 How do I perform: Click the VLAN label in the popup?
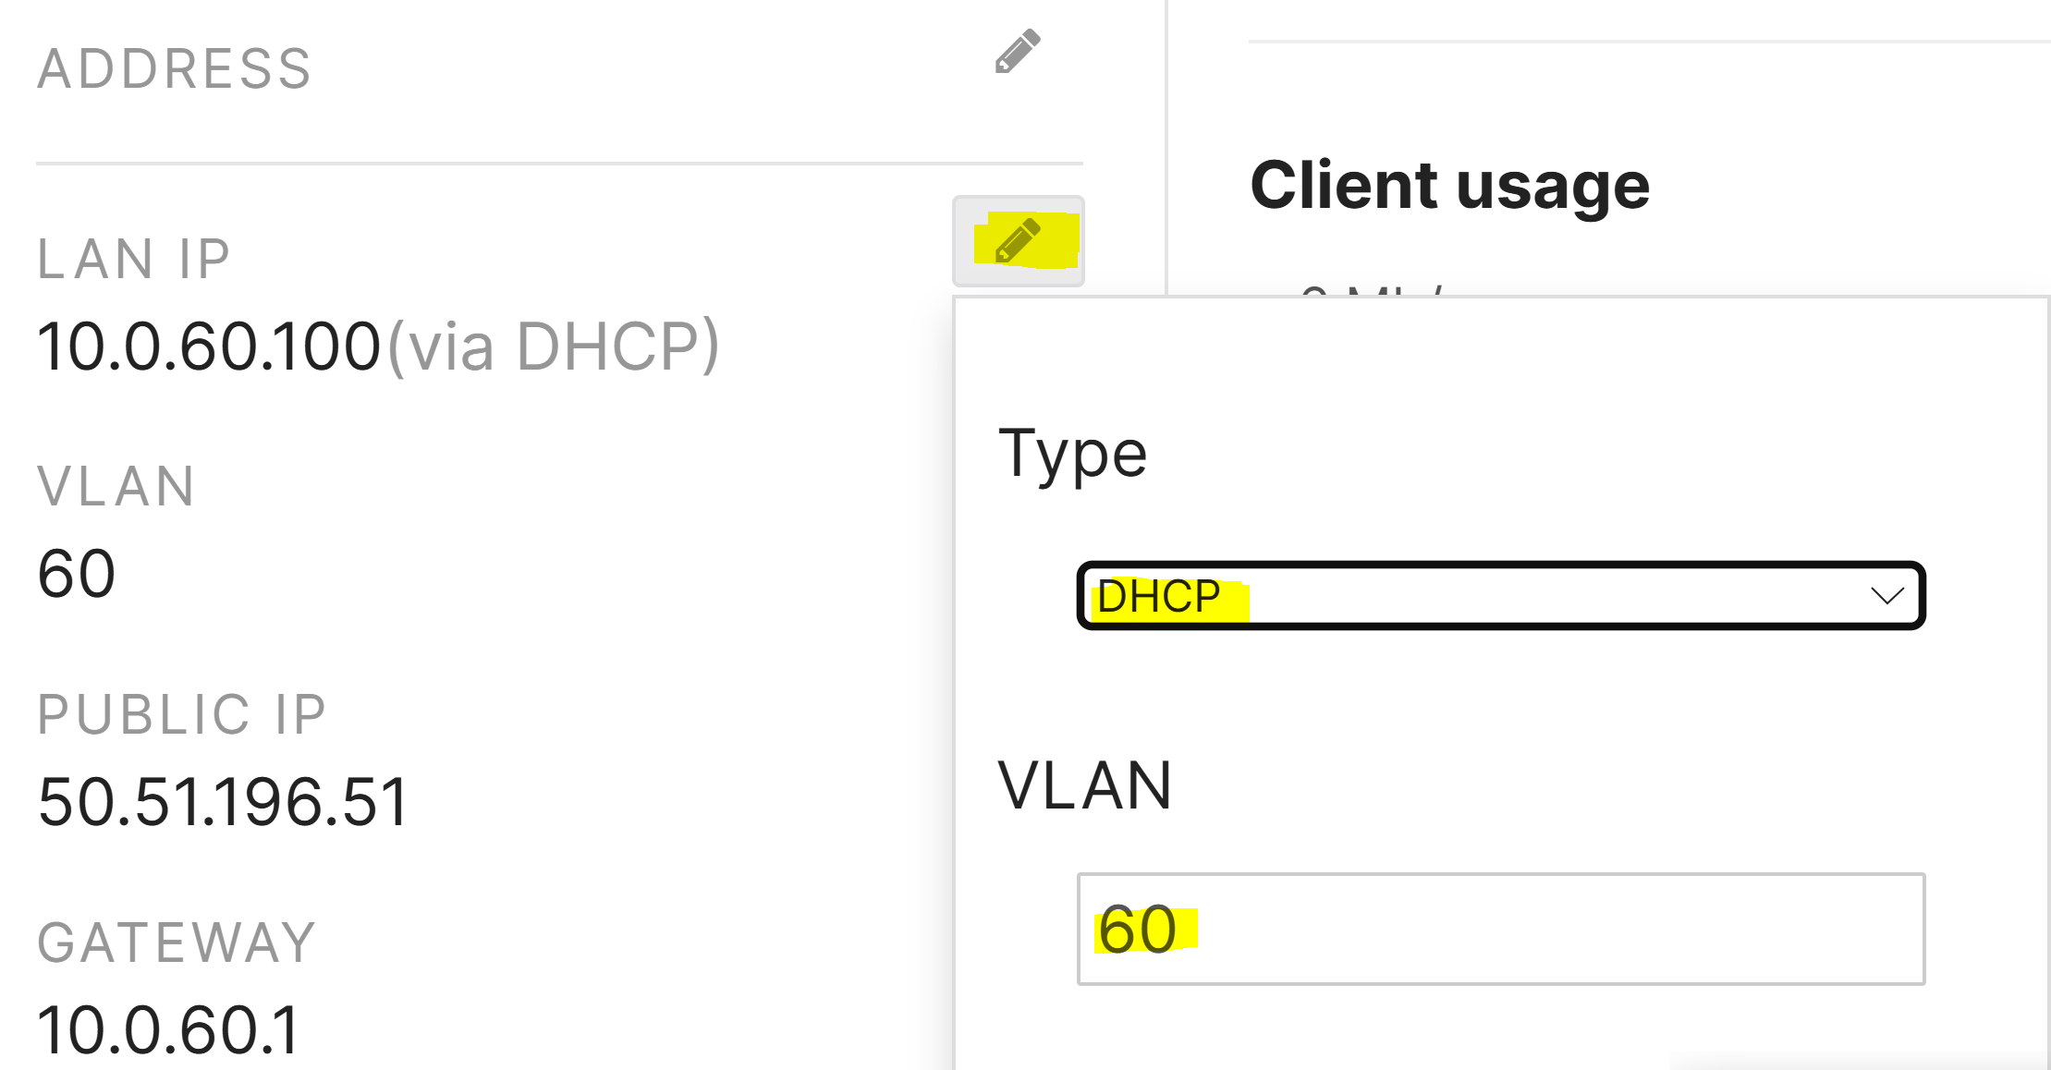(x=1085, y=786)
